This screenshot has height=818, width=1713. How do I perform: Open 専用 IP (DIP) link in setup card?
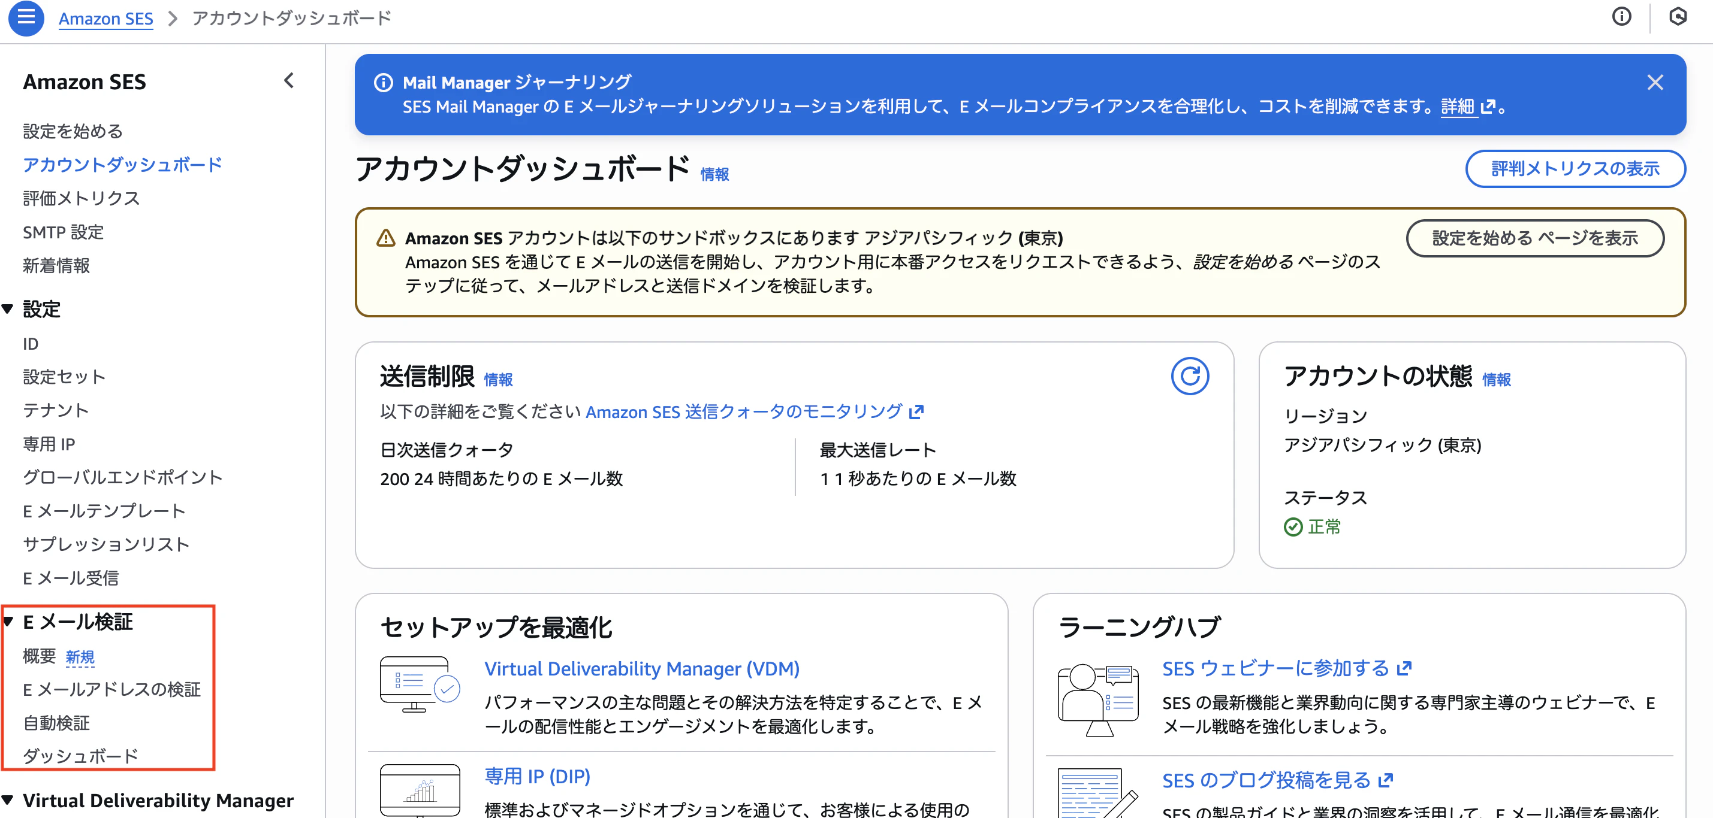[x=537, y=776]
